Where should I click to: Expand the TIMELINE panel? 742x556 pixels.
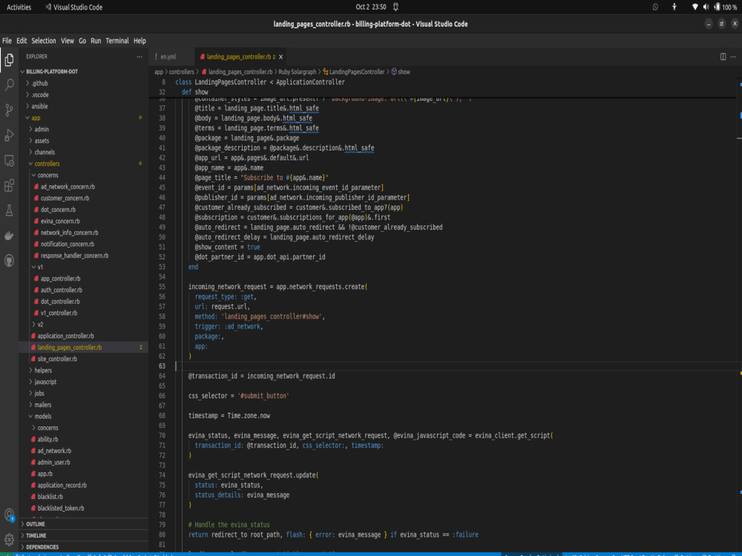click(x=83, y=535)
